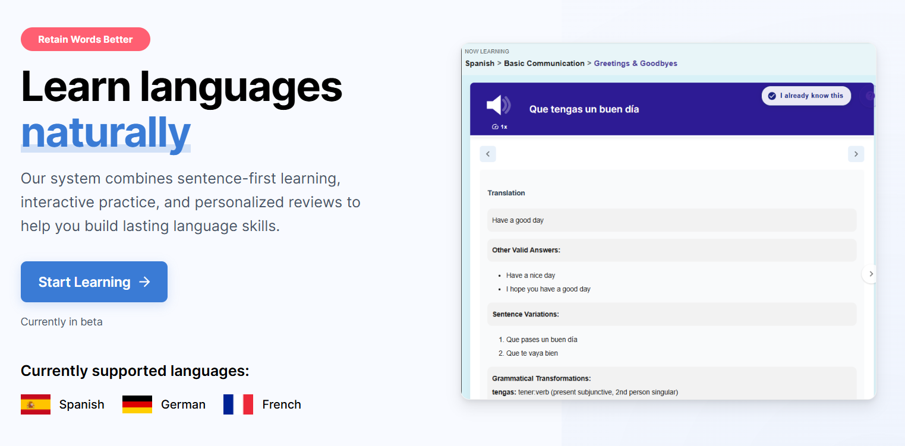Viewport: 905px width, 446px height.
Task: Click the checkmark inside 'I already know this'
Action: 772,96
